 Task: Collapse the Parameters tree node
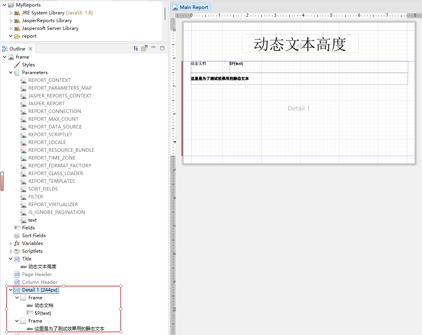10,73
